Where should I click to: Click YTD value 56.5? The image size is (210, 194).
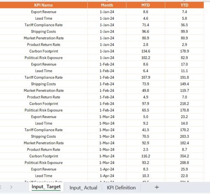[184, 25]
